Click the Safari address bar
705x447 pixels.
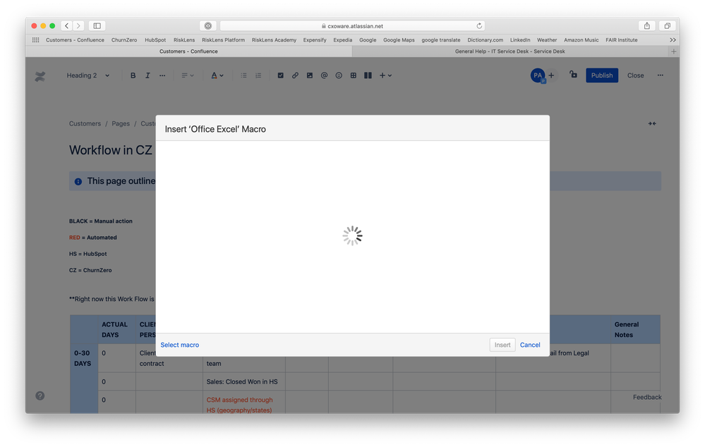[353, 26]
